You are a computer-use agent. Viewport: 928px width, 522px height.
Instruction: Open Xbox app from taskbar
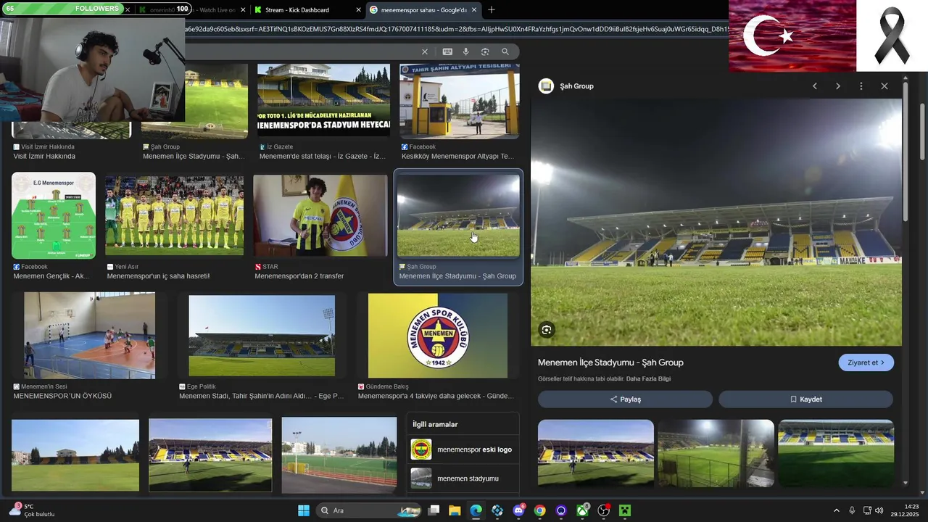point(582,510)
